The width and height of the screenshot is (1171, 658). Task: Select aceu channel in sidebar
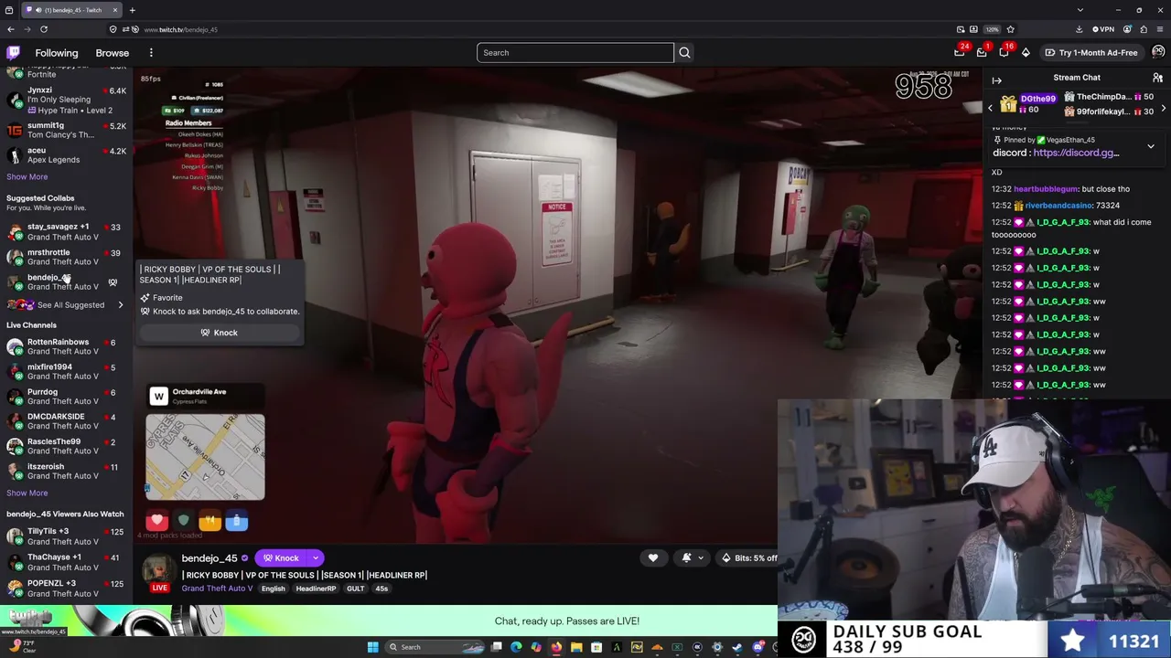pos(66,155)
